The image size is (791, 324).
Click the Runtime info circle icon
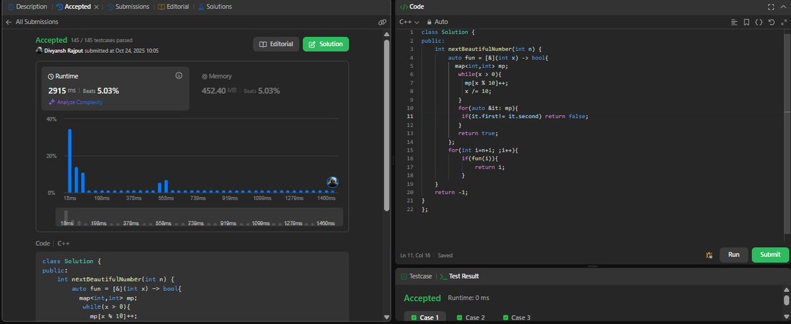tap(179, 76)
